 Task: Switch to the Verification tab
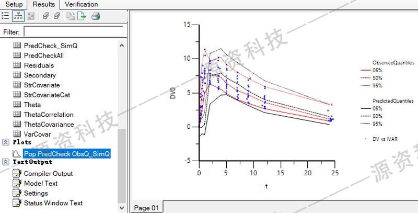coord(81,4)
